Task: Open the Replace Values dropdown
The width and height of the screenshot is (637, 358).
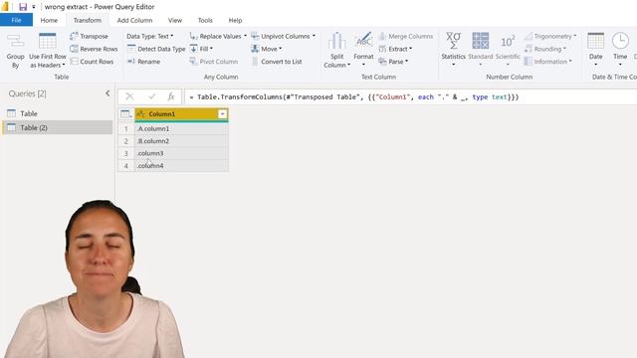Action: [x=218, y=36]
